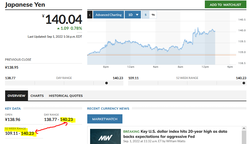Click the 8pm label on chart axis
Image resolution: width=250 pixels, height=144 pixels.
[106, 67]
